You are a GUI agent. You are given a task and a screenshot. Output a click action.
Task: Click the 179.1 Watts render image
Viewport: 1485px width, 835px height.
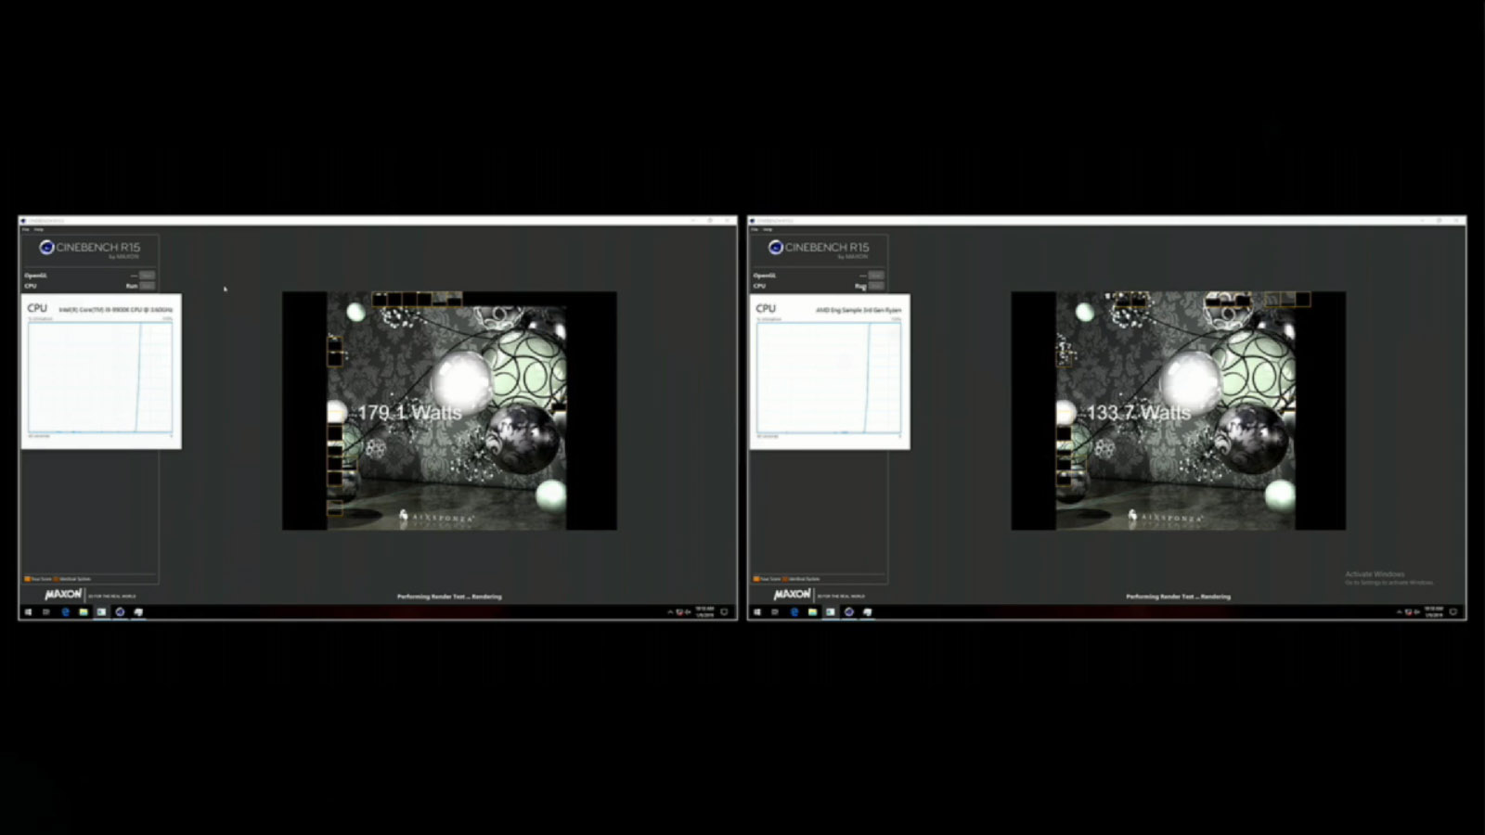(449, 410)
